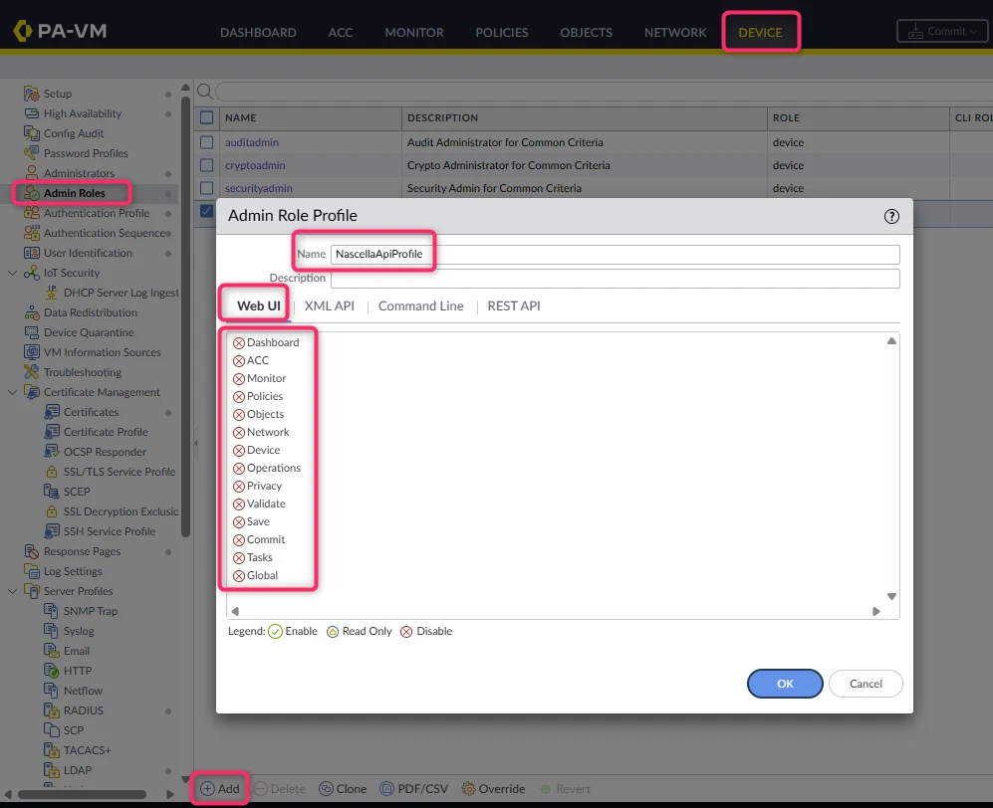The image size is (993, 808).
Task: Select the Web UI tab
Action: (258, 306)
